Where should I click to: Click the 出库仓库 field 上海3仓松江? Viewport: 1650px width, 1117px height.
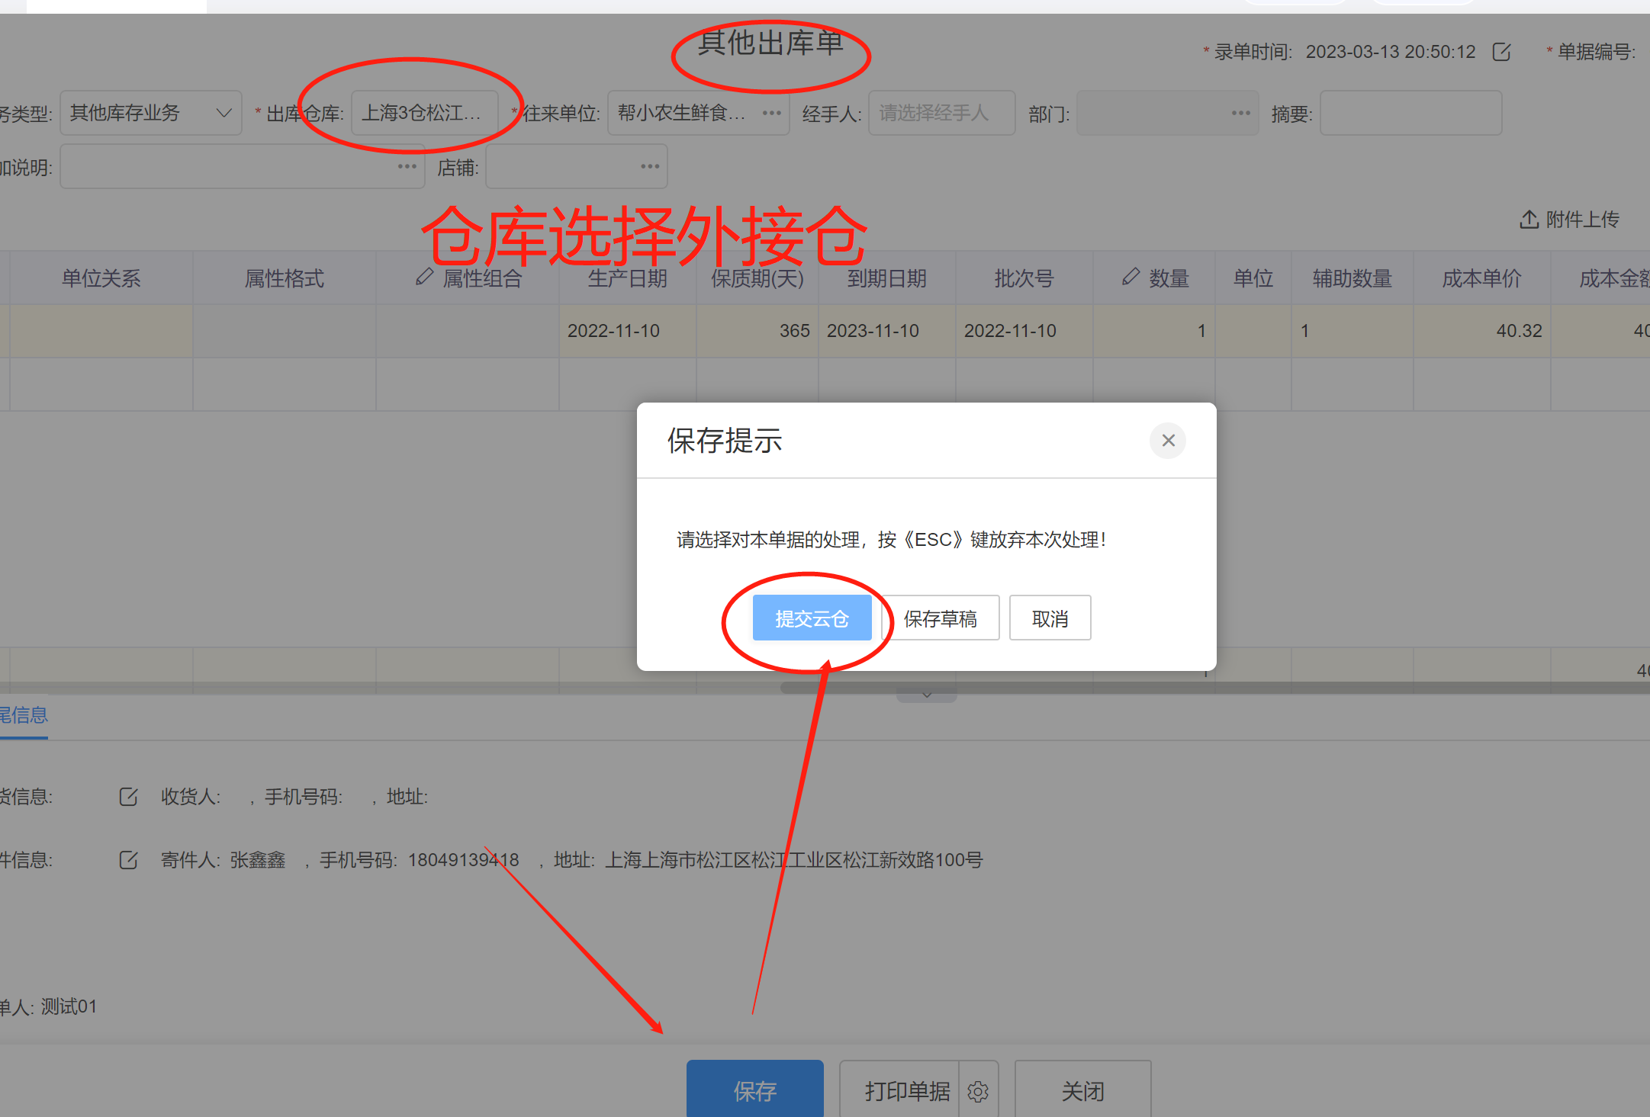(424, 113)
